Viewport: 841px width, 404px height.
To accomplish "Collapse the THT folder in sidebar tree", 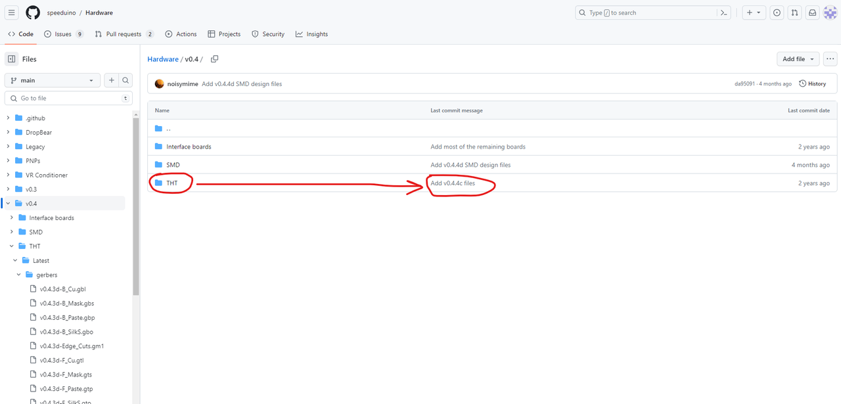I will pyautogui.click(x=12, y=246).
